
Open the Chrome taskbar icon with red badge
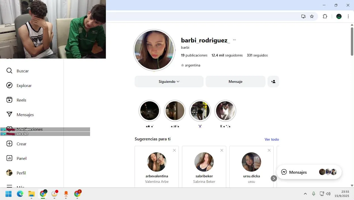(x=77, y=194)
